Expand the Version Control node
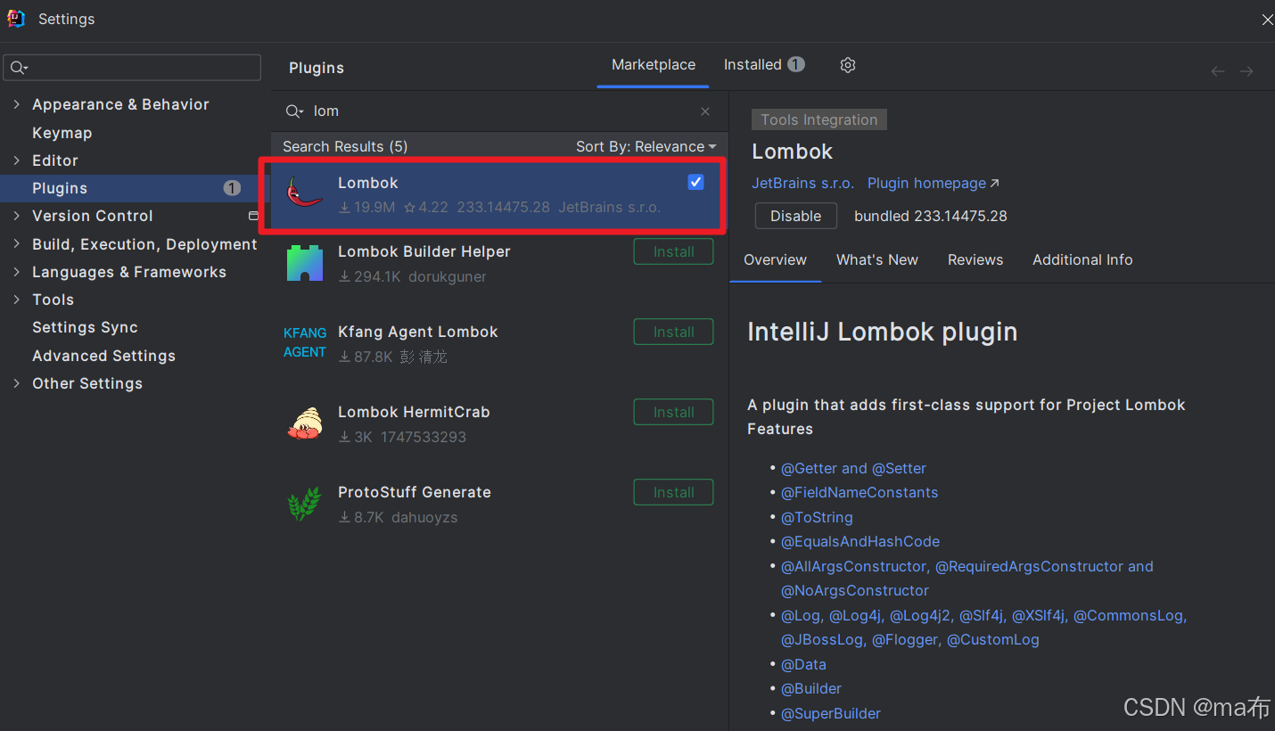 tap(16, 216)
